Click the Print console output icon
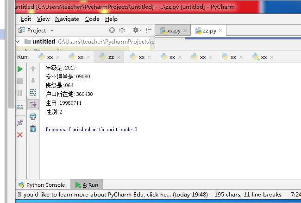 coord(33,117)
